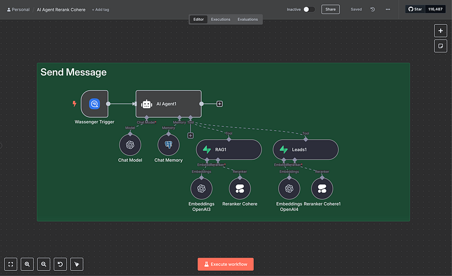Click the Wassenger Trigger node icon

pos(94,104)
